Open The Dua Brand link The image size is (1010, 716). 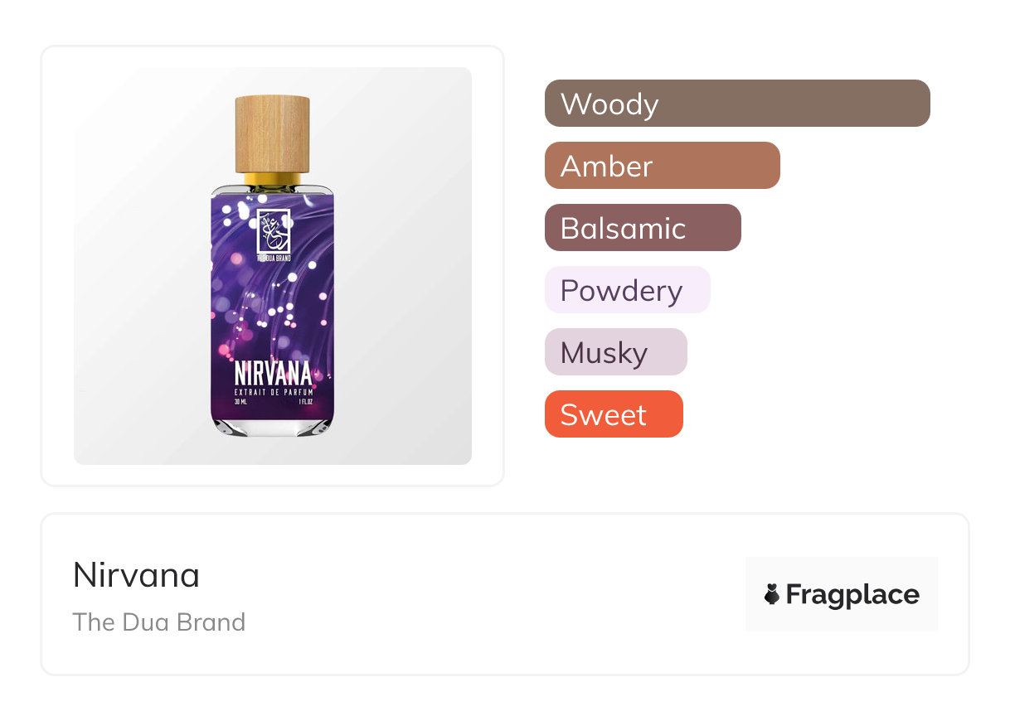[x=158, y=622]
